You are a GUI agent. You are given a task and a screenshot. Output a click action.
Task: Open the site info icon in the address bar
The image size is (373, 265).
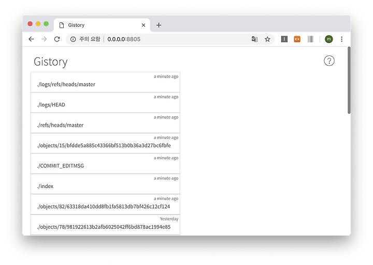[x=73, y=39]
